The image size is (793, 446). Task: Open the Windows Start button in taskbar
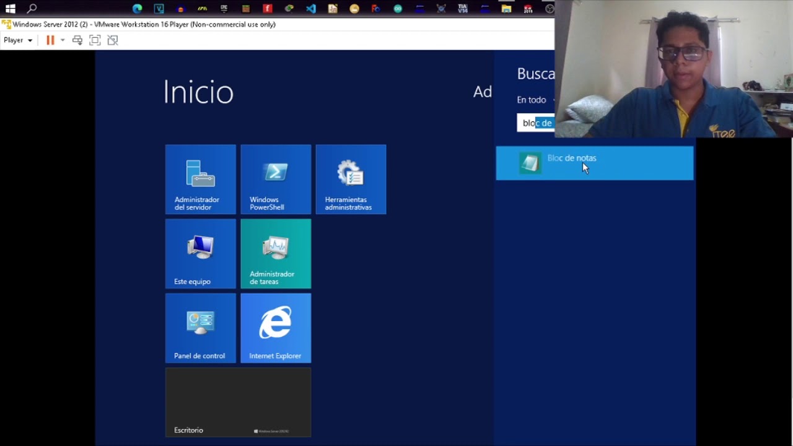[x=10, y=9]
